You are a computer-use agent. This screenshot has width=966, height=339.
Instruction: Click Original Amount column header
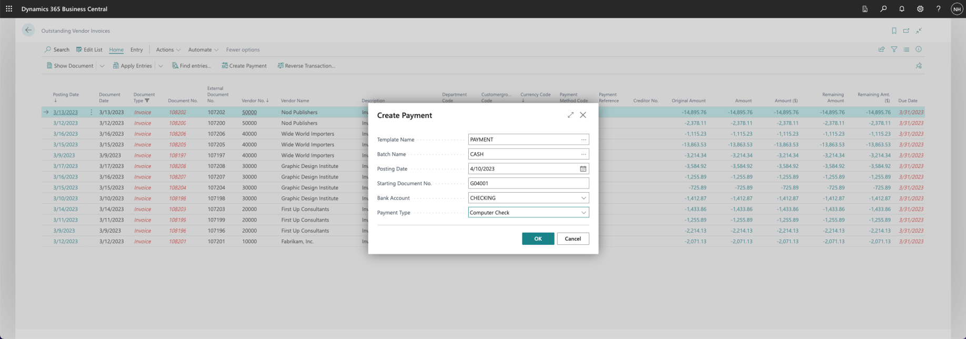(688, 101)
